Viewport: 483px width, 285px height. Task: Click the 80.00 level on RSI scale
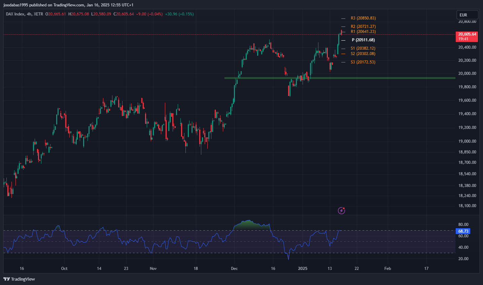click(x=463, y=225)
